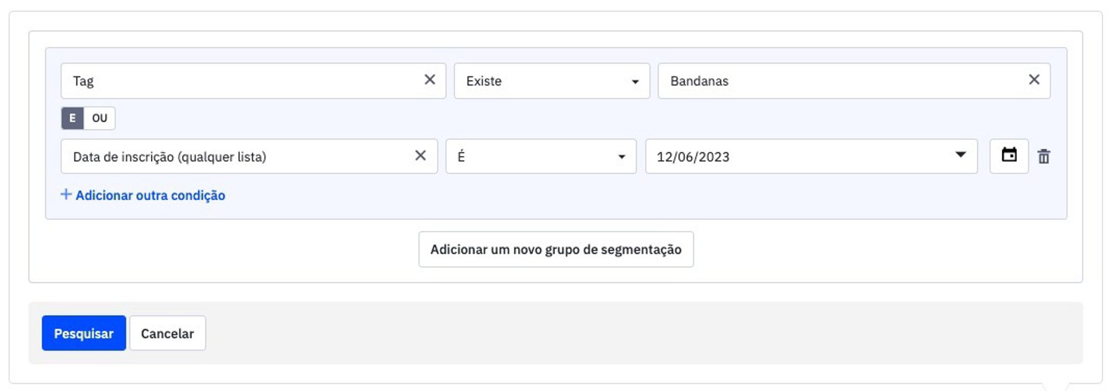Open the calendar date picker icon
The image size is (1111, 391).
click(x=1009, y=156)
